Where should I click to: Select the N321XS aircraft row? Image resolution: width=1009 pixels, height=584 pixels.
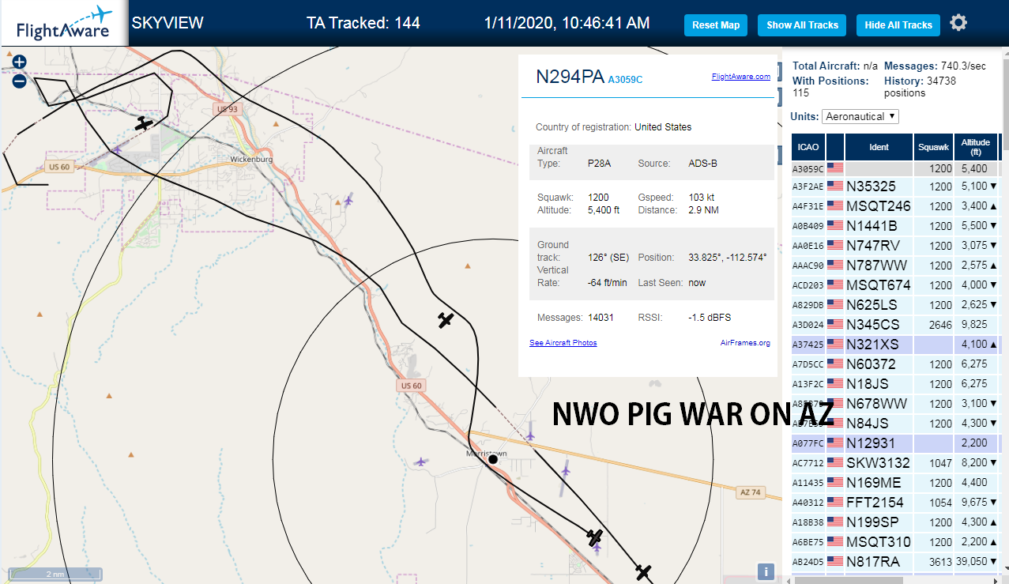tap(896, 345)
